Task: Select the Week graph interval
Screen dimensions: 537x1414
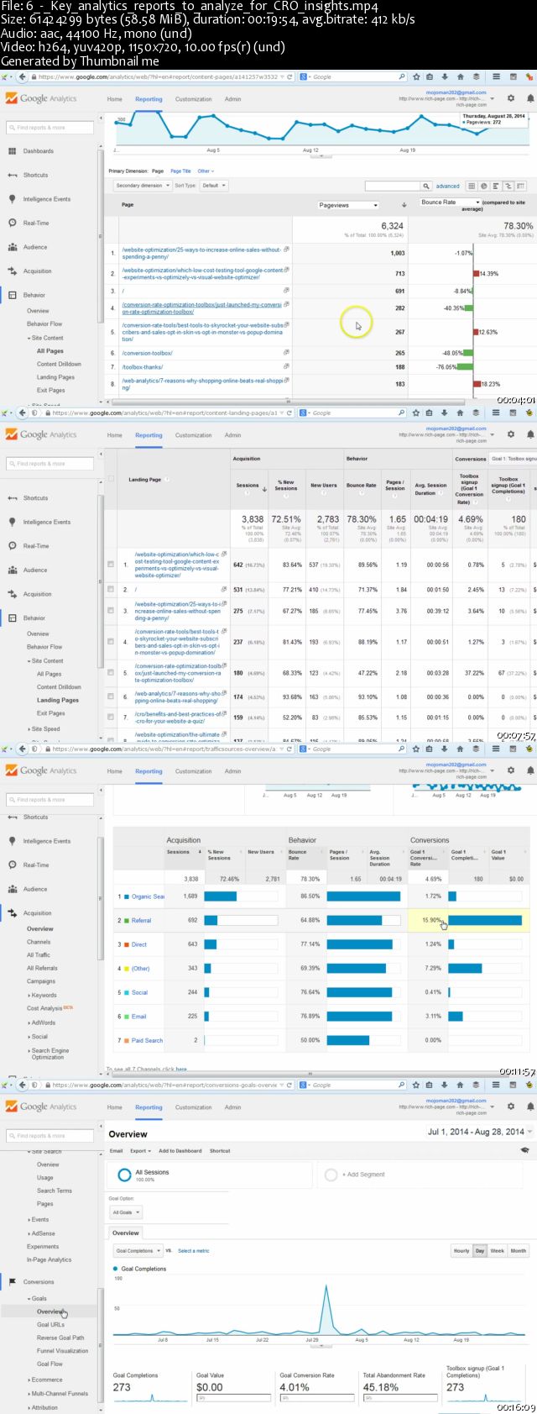Action: tap(498, 1250)
